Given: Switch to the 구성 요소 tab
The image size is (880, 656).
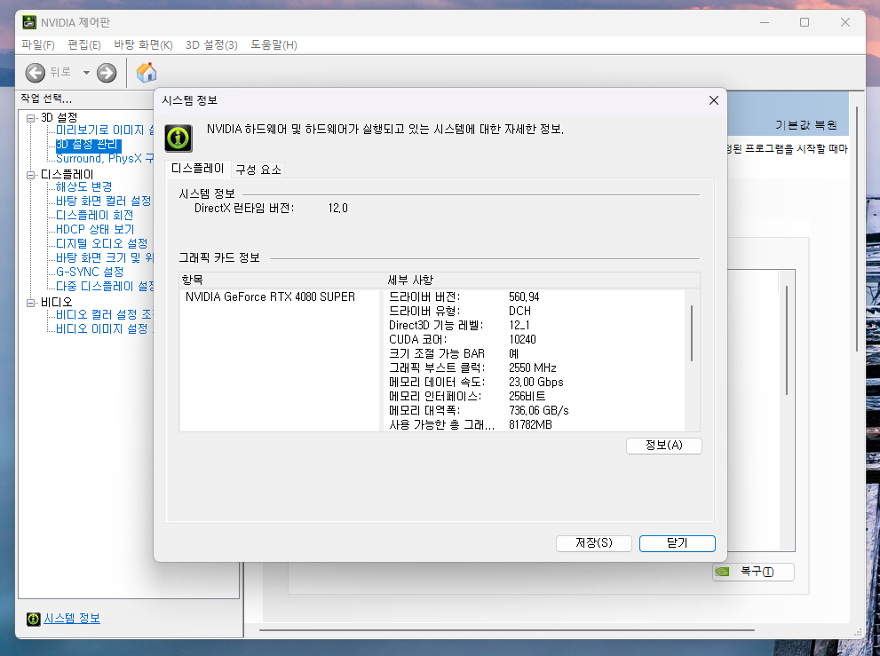Looking at the screenshot, I should click(x=258, y=170).
